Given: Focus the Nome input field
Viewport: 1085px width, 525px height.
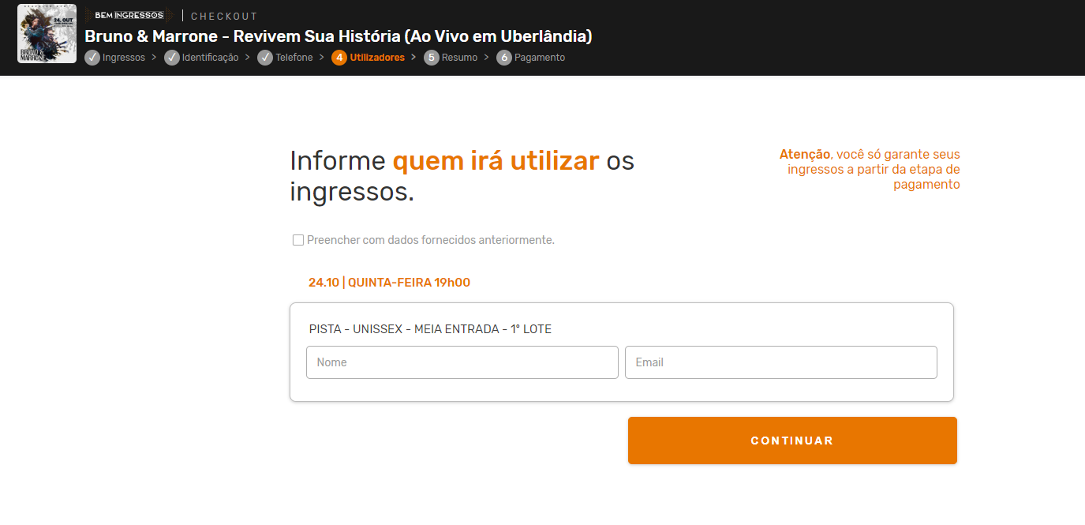Looking at the screenshot, I should click(462, 362).
